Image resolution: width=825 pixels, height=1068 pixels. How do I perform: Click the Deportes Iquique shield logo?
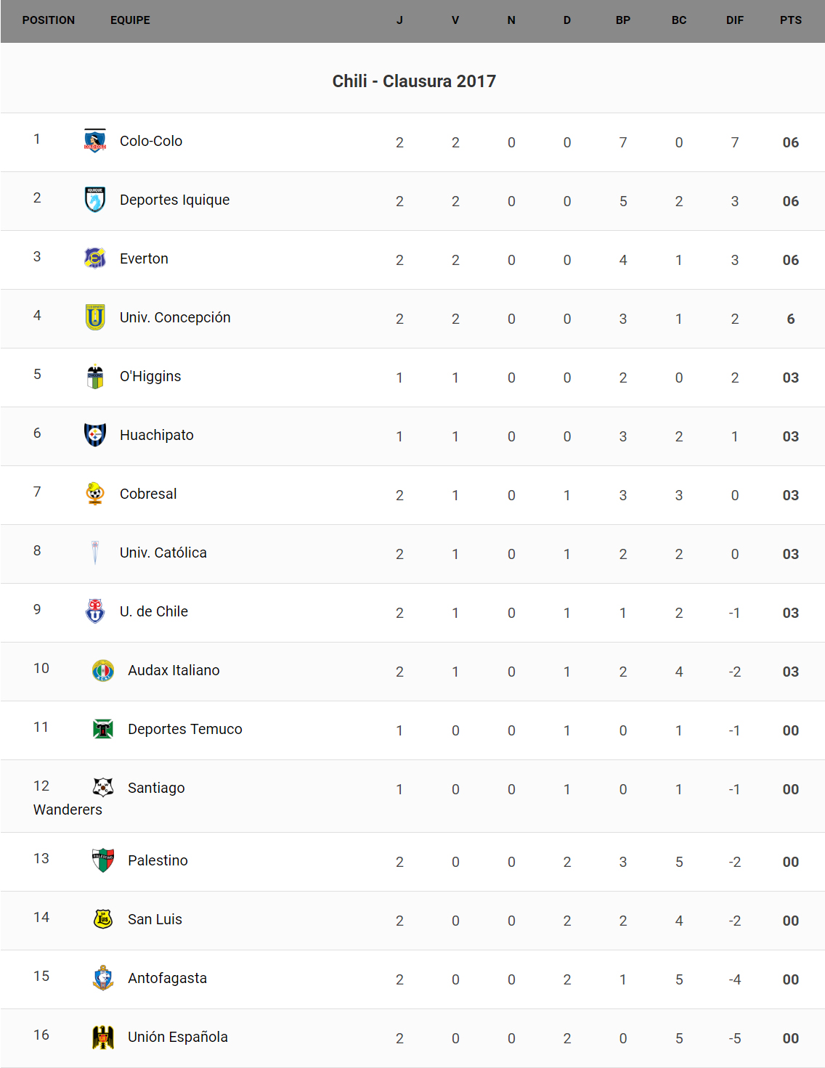point(95,200)
